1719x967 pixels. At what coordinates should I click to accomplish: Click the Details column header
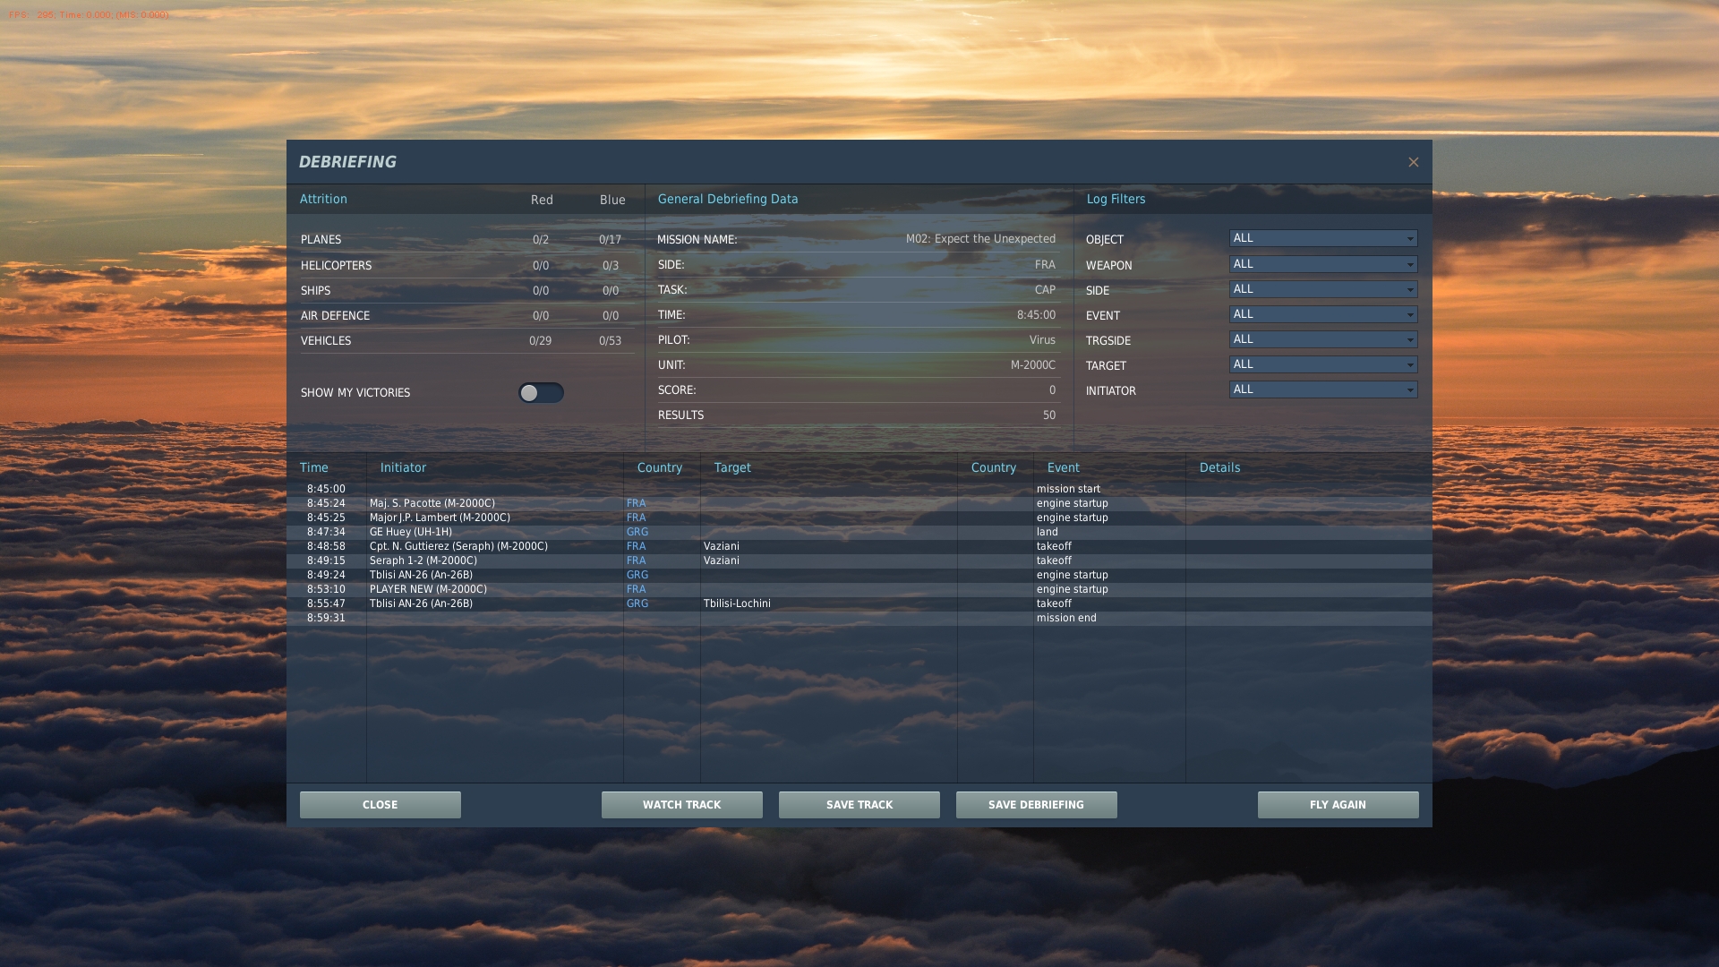[1220, 467]
